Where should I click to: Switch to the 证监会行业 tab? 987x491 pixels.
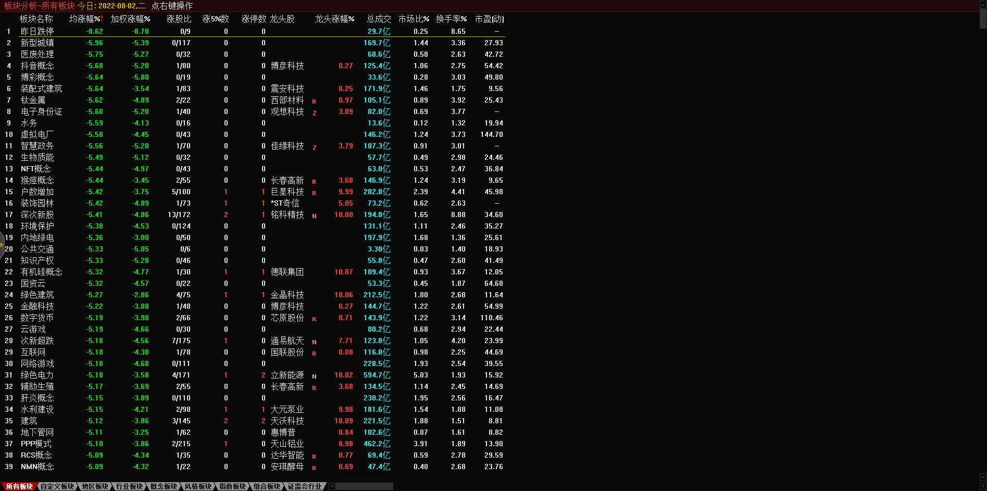[x=305, y=486]
